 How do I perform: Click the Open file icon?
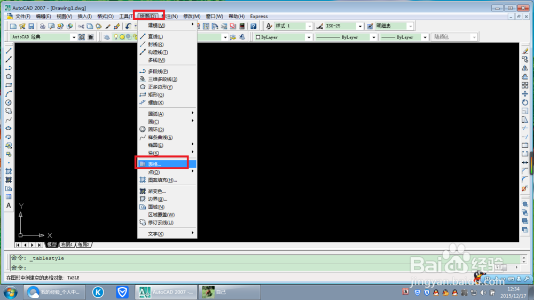(x=22, y=26)
